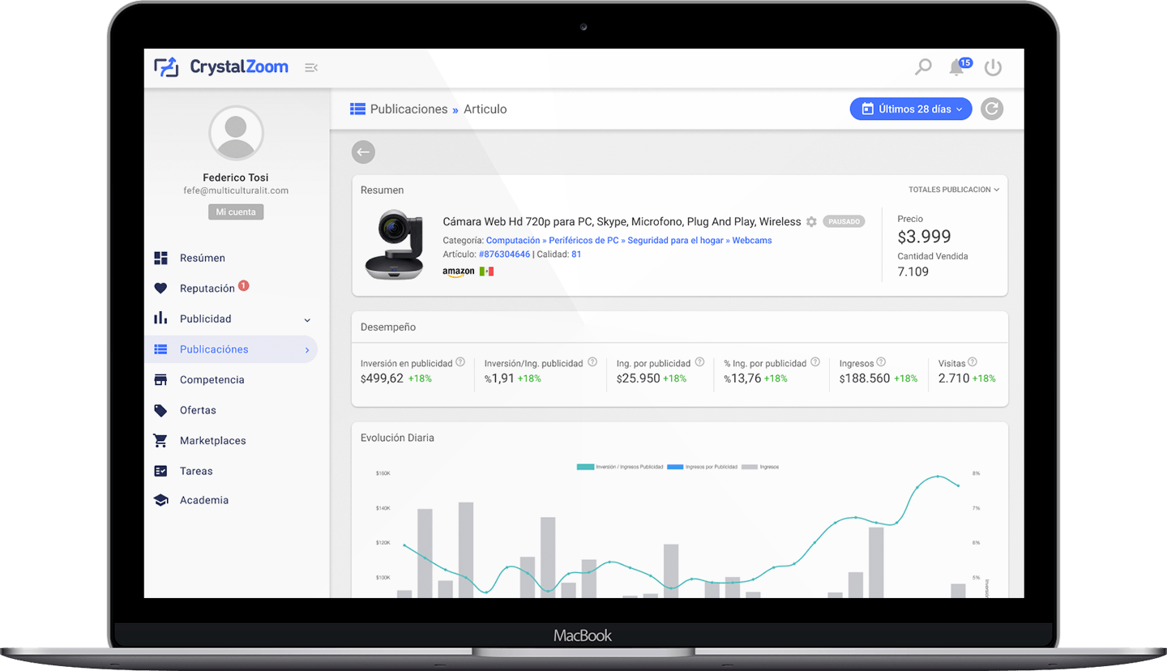Click the power logout icon
This screenshot has width=1167, height=671.
coord(993,68)
